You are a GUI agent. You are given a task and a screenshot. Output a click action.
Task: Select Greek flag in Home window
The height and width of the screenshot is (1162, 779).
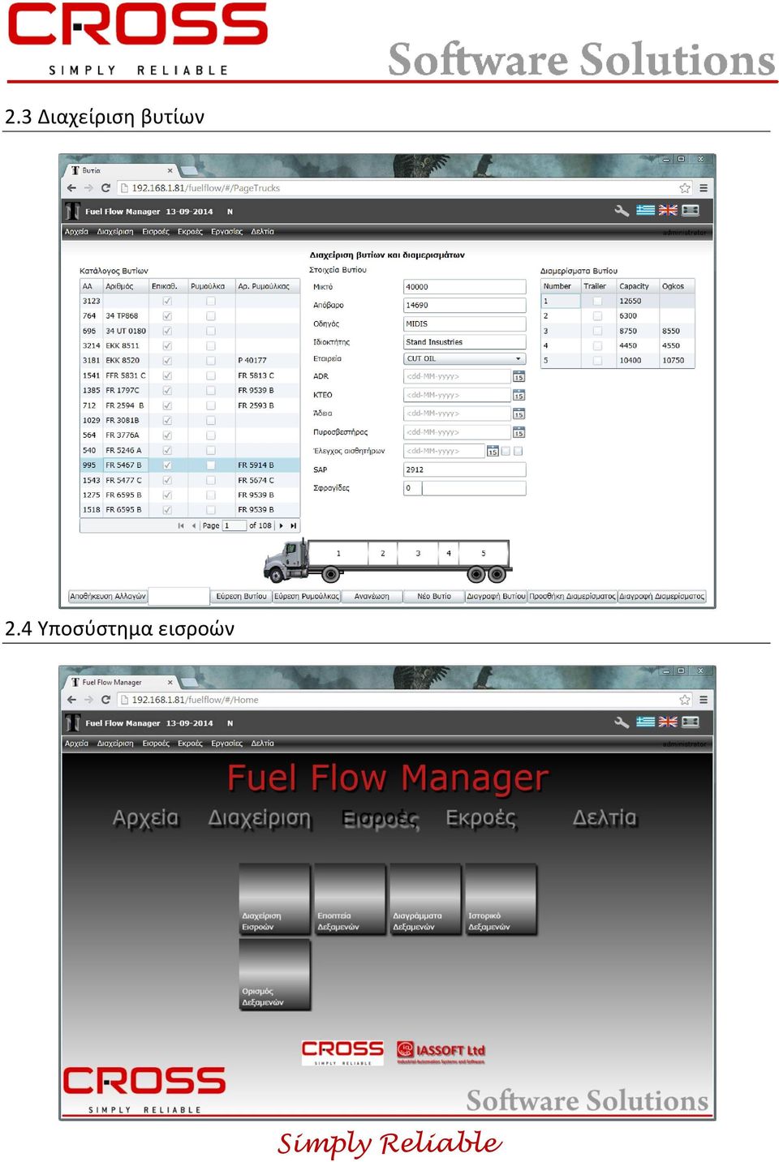pyautogui.click(x=645, y=722)
